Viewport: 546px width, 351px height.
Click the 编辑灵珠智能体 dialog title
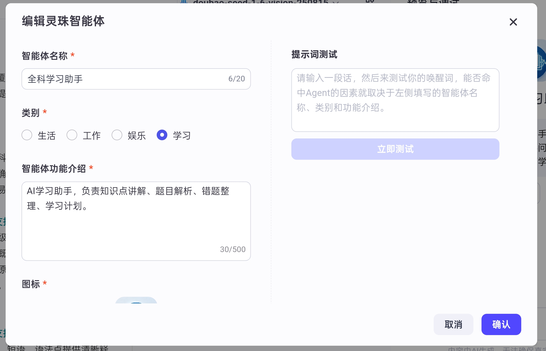(63, 21)
